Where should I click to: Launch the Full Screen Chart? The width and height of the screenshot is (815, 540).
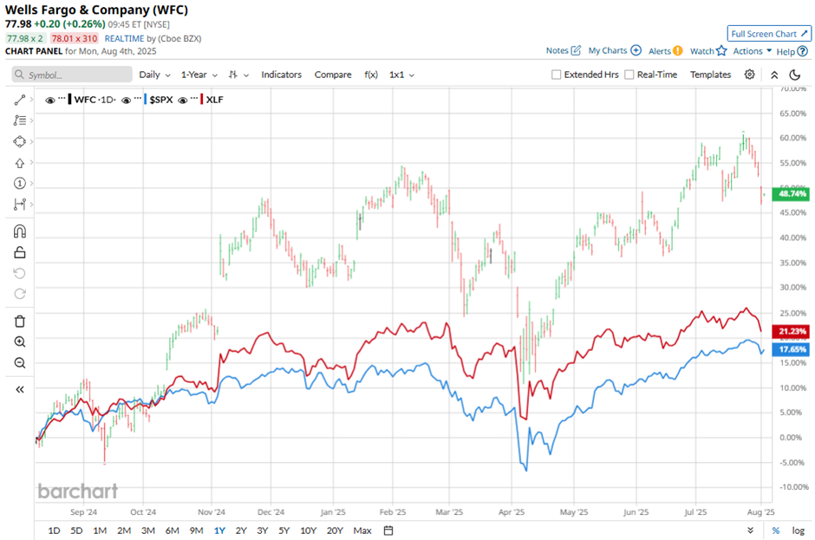pyautogui.click(x=769, y=34)
